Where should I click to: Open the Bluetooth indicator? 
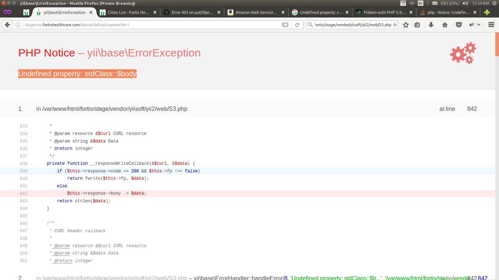click(x=427, y=3)
